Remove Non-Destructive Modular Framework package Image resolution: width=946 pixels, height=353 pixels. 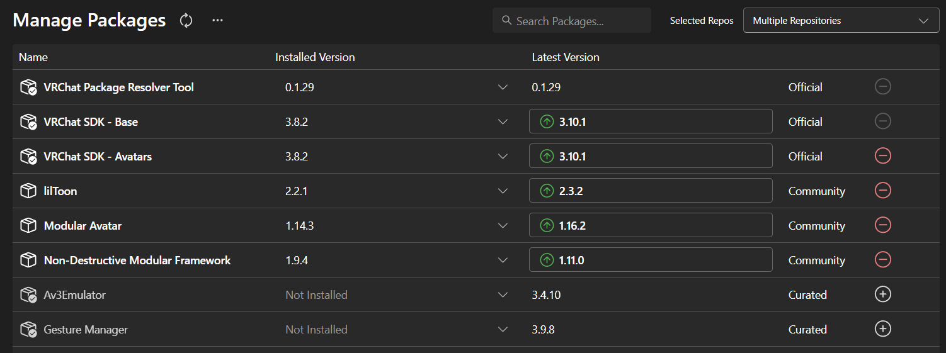[x=883, y=259]
